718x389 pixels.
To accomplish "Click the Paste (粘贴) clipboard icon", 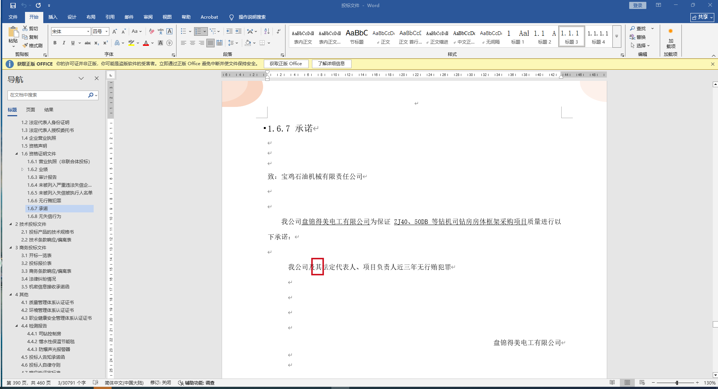I will [x=13, y=32].
